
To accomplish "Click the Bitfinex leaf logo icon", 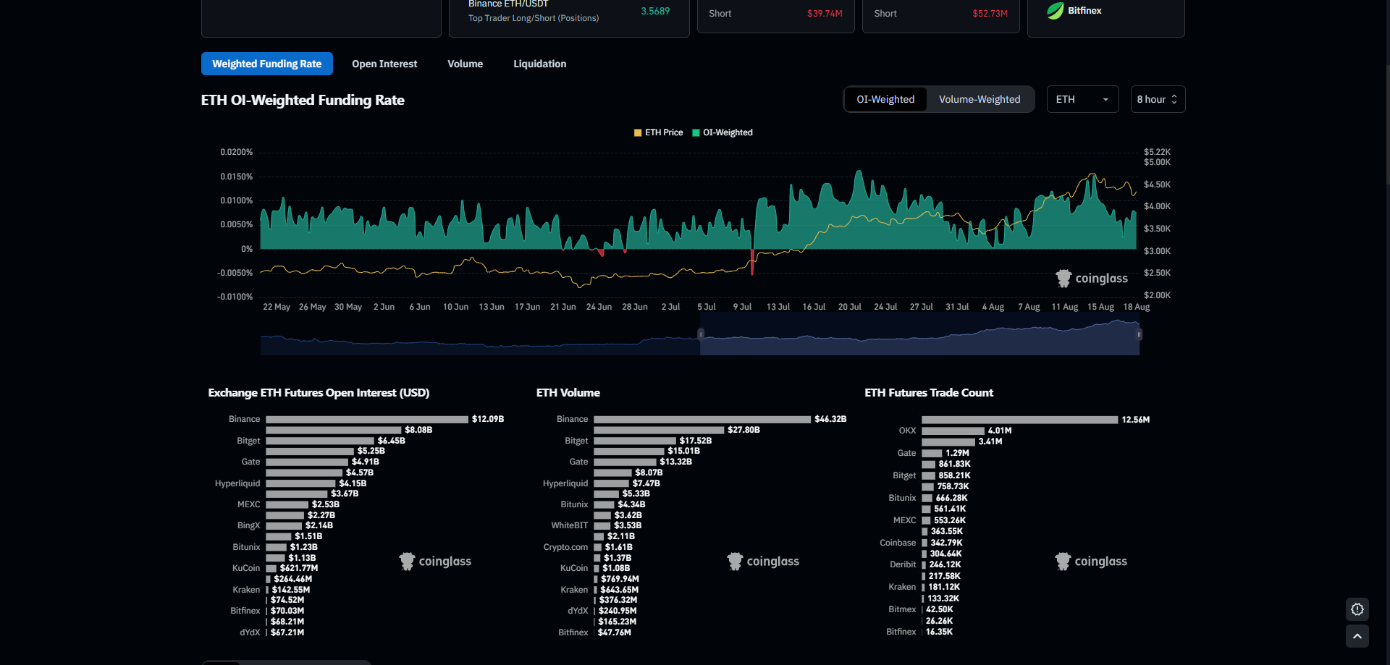I will (x=1056, y=11).
